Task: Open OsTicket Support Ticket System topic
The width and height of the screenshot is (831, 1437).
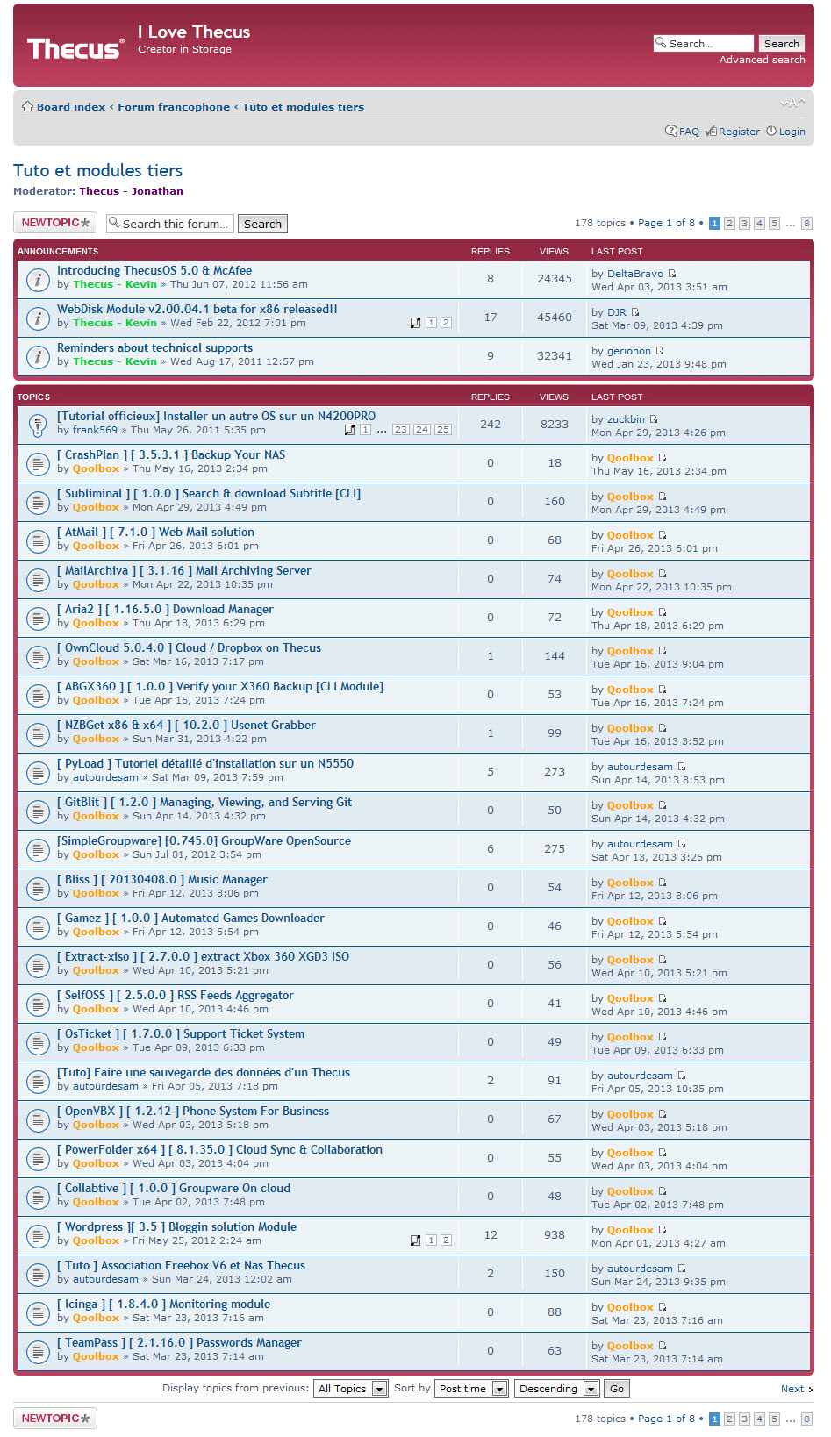Action: [181, 1034]
